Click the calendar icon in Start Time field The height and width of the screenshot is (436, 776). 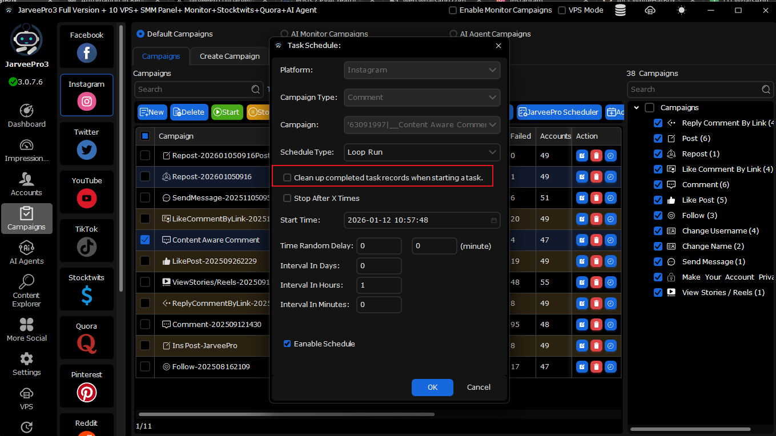493,220
